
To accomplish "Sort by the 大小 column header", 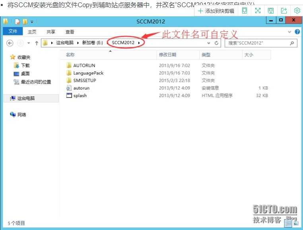I will click(x=256, y=55).
